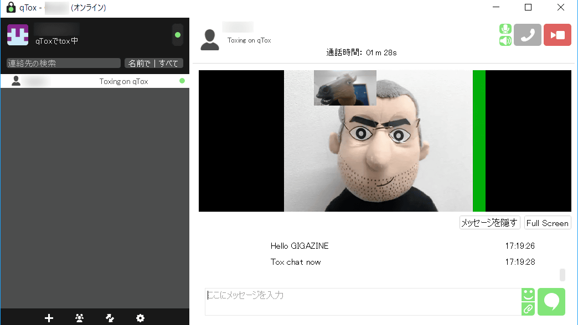Open group chats icon
Image resolution: width=578 pixels, height=325 pixels.
(79, 318)
